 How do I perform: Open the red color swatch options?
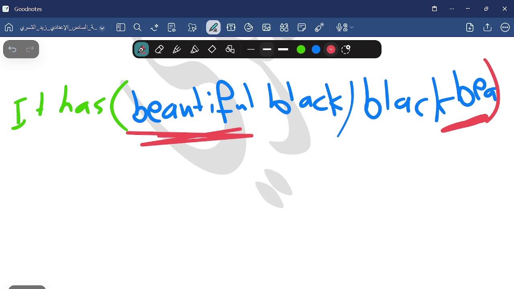coord(331,49)
